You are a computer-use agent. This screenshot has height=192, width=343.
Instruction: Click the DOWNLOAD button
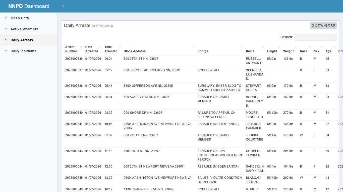point(323,25)
